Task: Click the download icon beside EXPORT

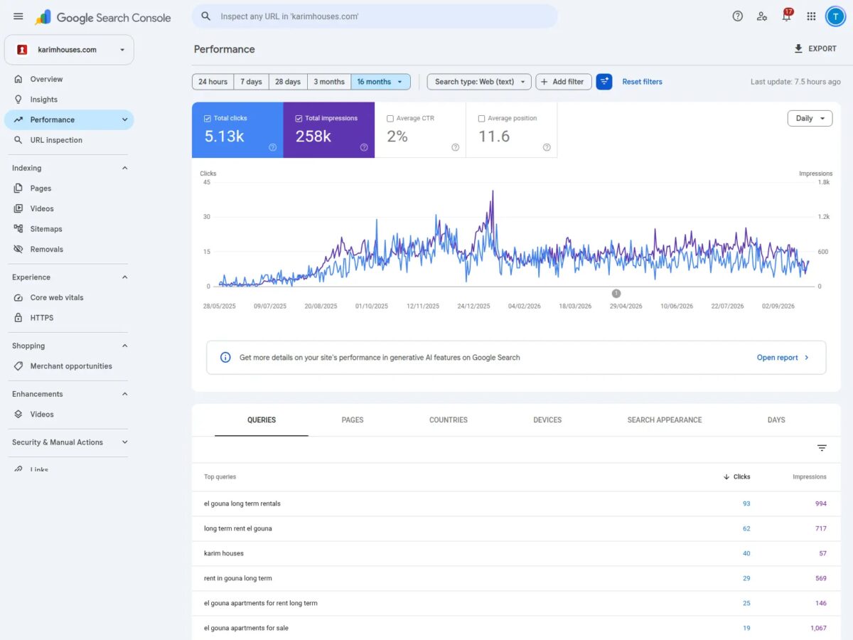Action: tap(798, 49)
